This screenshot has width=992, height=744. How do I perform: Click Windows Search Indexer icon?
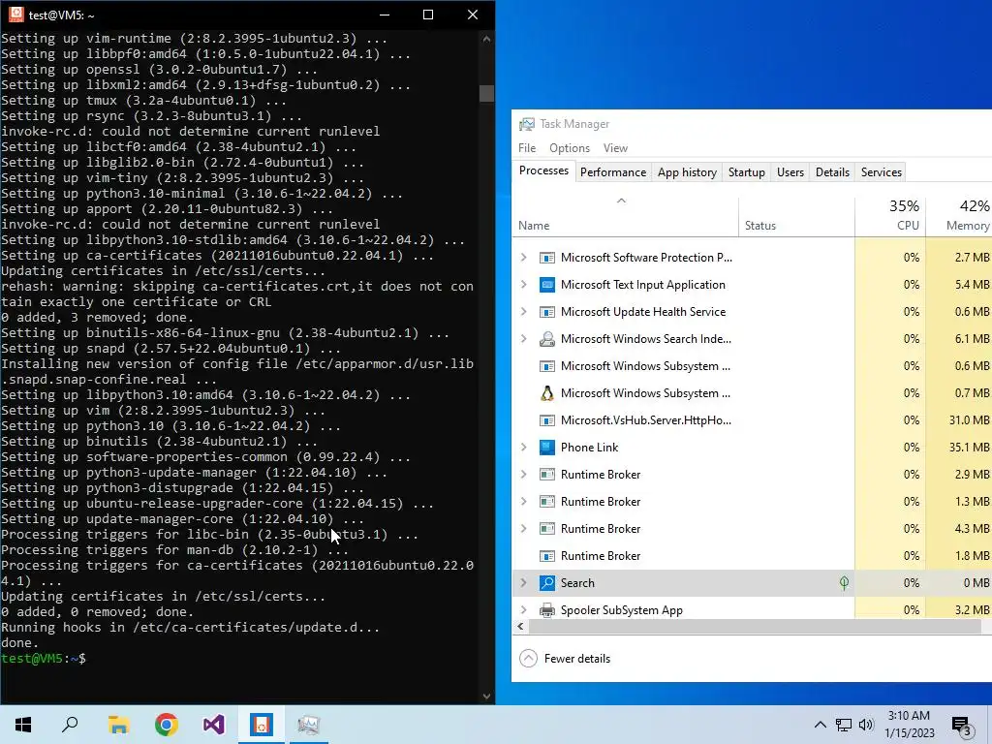click(x=546, y=339)
